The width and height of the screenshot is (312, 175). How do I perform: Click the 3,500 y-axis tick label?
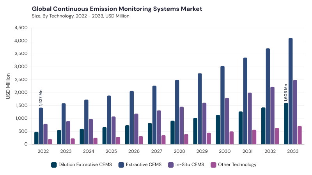[x=21, y=54]
